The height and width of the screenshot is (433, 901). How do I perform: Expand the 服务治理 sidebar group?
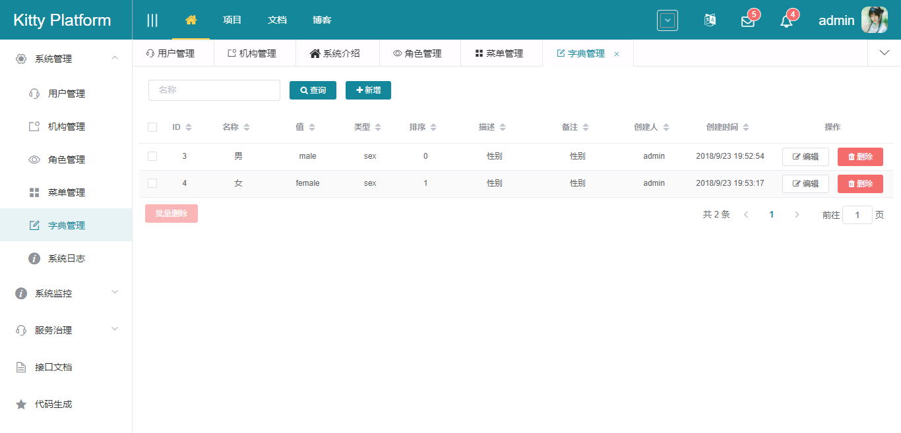[66, 330]
